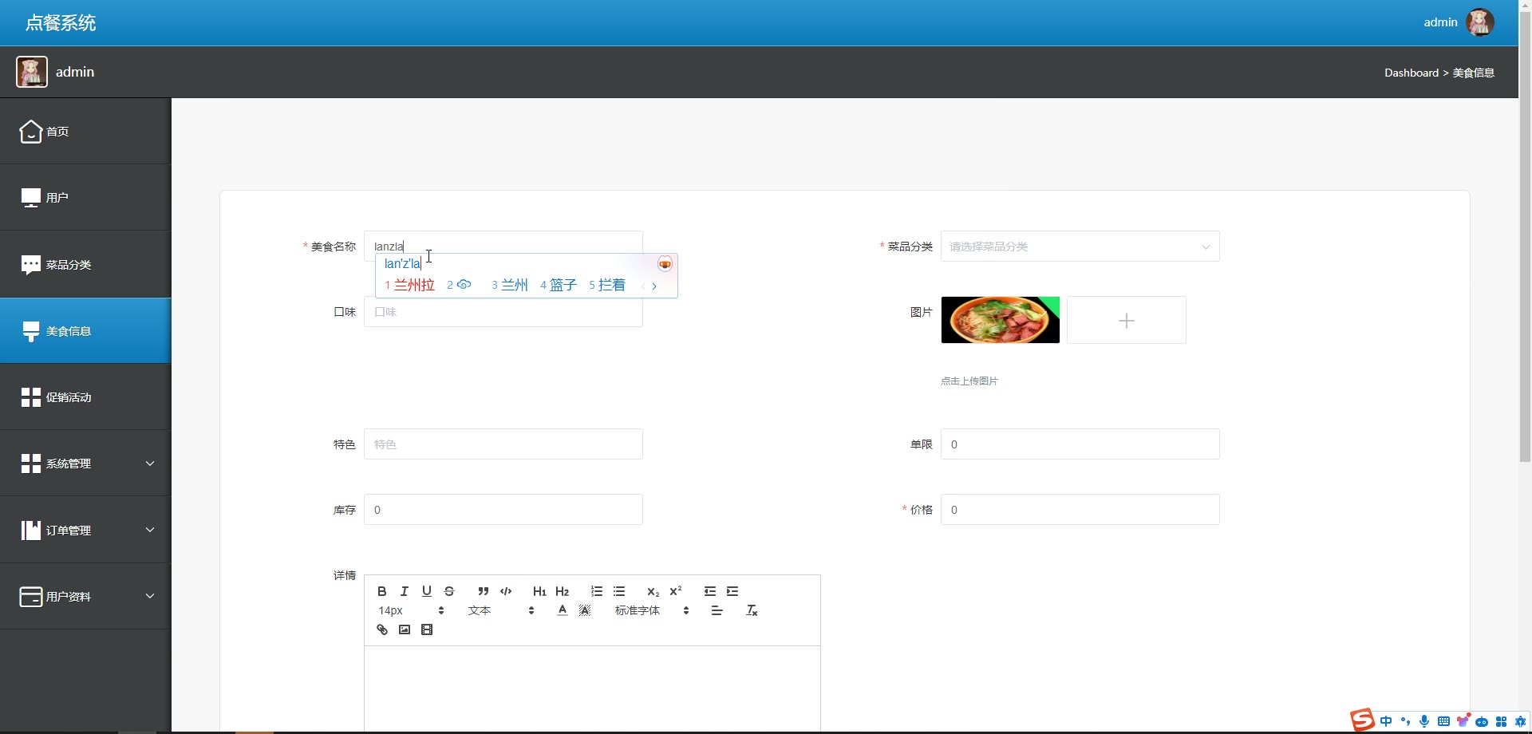
Task: Click the plus box to upload image
Action: coord(1127,320)
